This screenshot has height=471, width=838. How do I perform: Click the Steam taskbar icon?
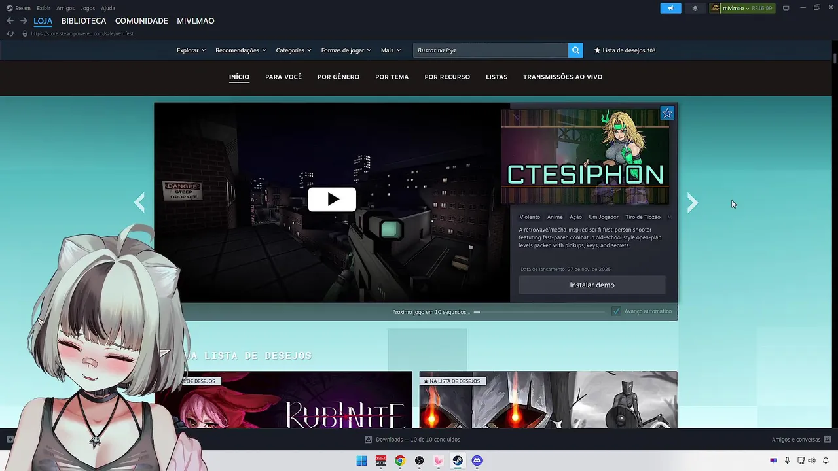pos(458,461)
